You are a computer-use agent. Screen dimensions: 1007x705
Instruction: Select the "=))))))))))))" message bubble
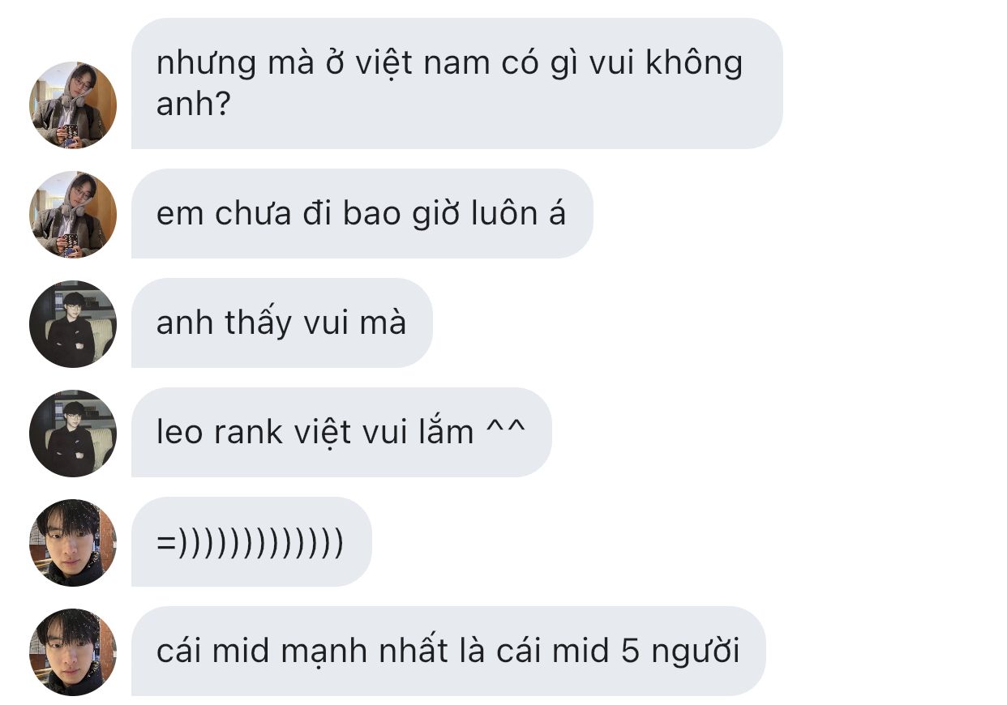pyautogui.click(x=251, y=542)
